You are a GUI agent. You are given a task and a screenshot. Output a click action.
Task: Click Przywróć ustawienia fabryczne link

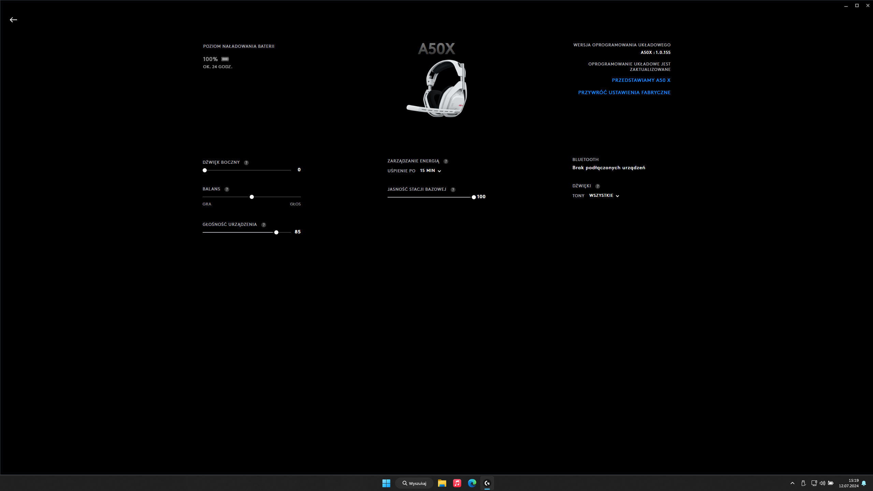pyautogui.click(x=624, y=92)
